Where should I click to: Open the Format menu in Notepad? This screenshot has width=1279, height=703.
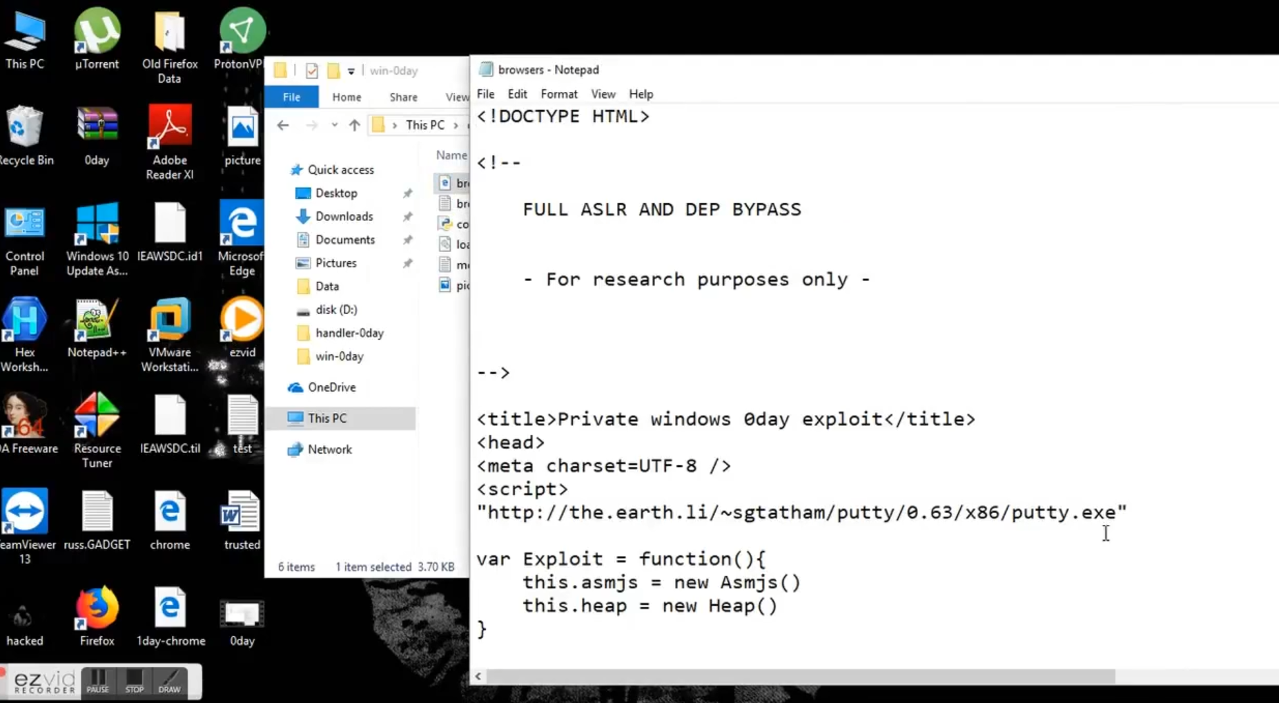coord(558,94)
